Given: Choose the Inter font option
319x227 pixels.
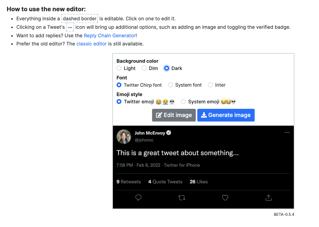Looking at the screenshot, I should coord(210,85).
